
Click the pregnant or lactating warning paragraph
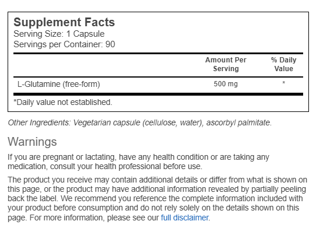coord(138,162)
